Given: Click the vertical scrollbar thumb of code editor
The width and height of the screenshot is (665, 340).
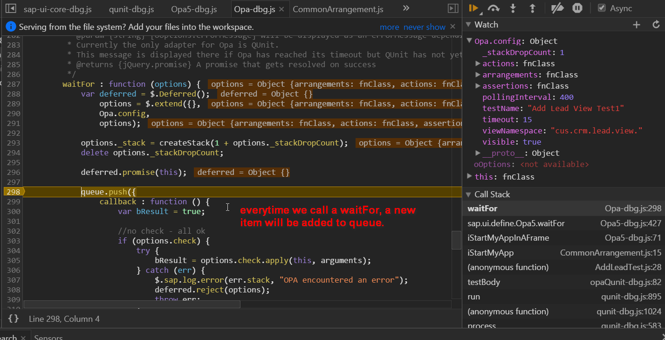Looking at the screenshot, I should [x=456, y=240].
